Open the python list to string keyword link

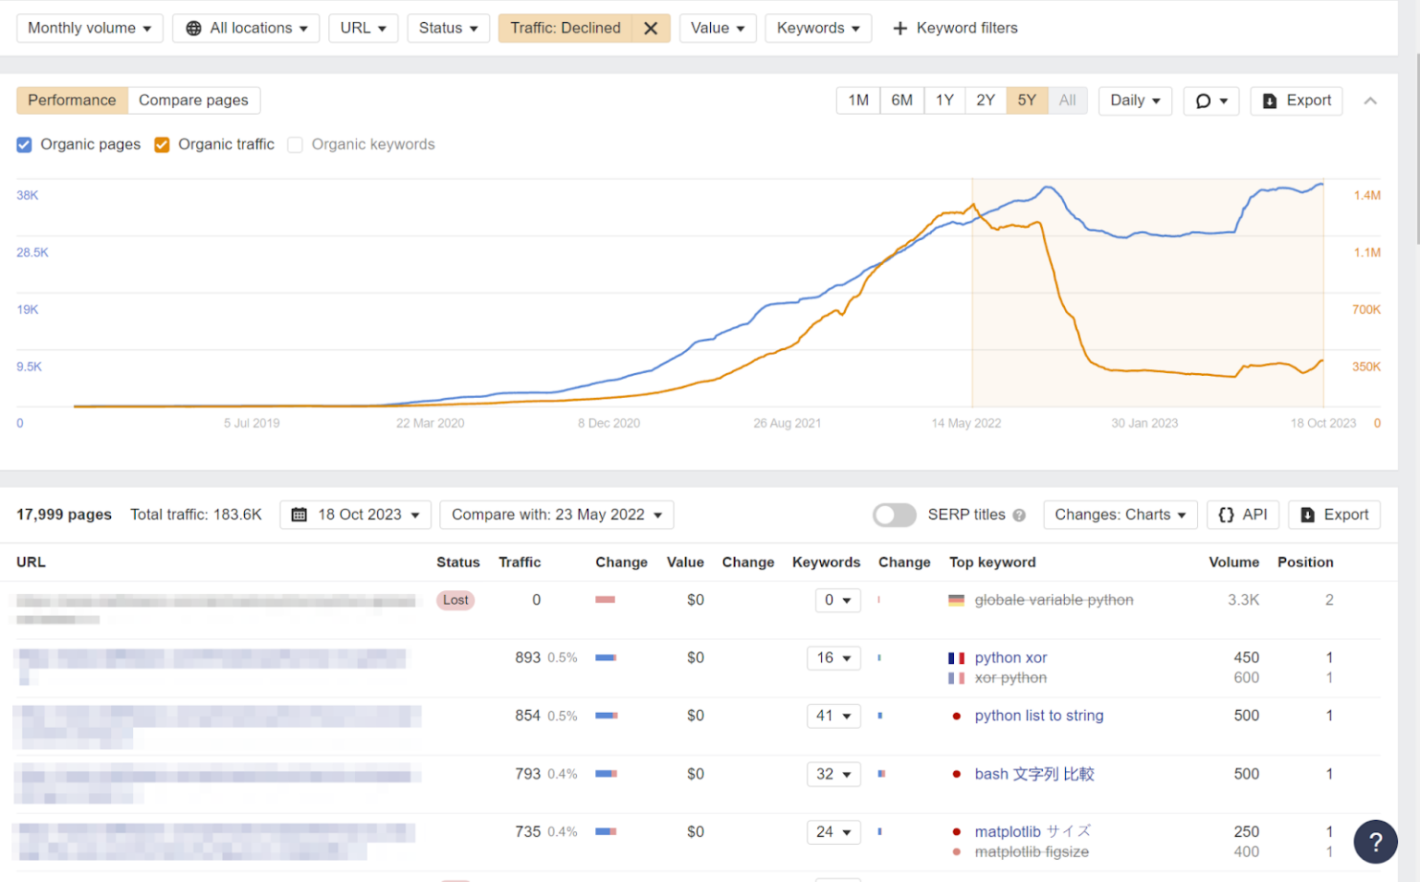(x=1038, y=716)
